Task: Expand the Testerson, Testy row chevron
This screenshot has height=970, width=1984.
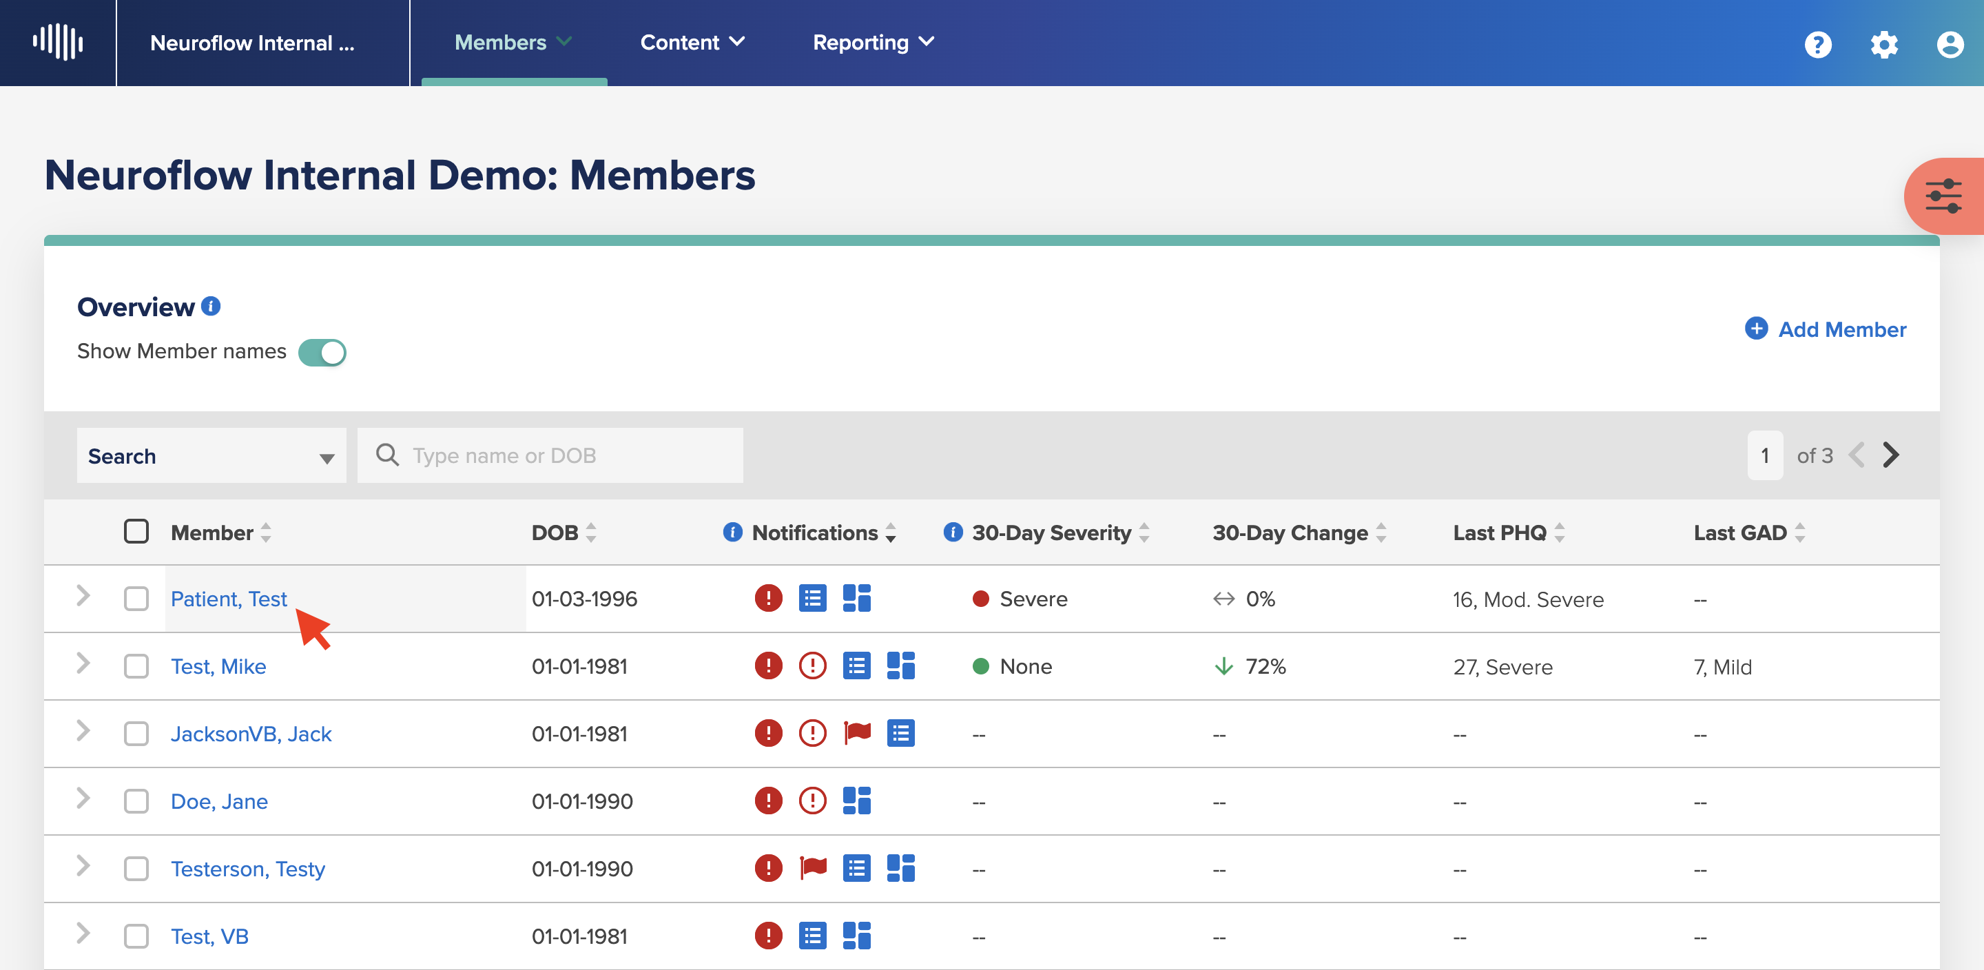Action: (x=83, y=865)
